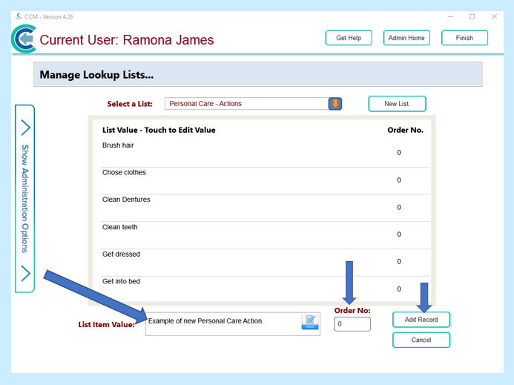
Task: Click the order number for Chose clothes
Action: pos(399,180)
